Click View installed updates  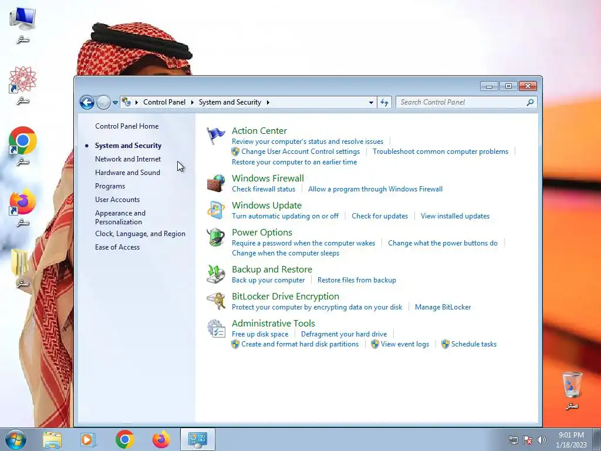click(455, 216)
